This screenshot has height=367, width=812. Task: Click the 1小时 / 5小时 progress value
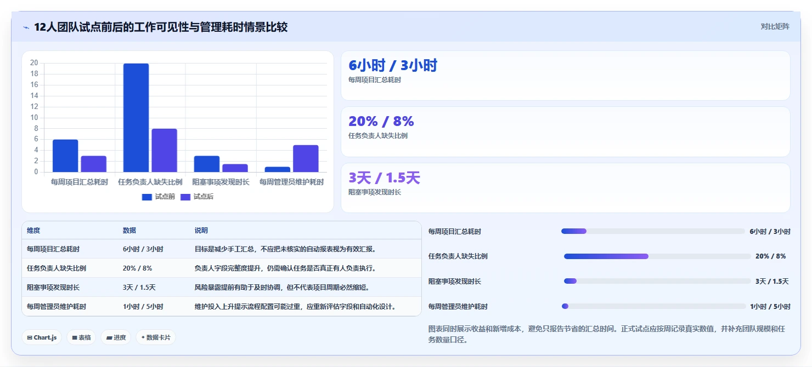[770, 307]
